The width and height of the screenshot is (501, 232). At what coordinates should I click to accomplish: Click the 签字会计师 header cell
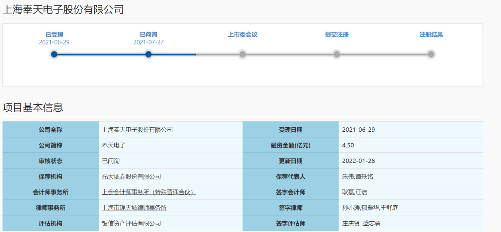[291, 192]
